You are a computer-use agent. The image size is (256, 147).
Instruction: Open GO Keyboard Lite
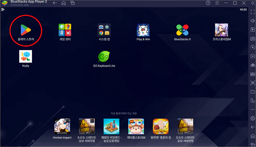(104, 57)
